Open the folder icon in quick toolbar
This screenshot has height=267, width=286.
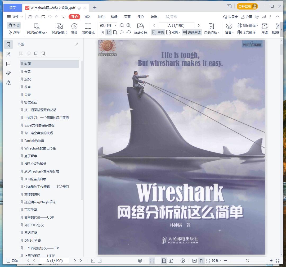[30, 17]
